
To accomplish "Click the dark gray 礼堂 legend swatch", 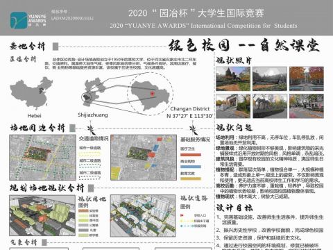I will [x=83, y=230].
